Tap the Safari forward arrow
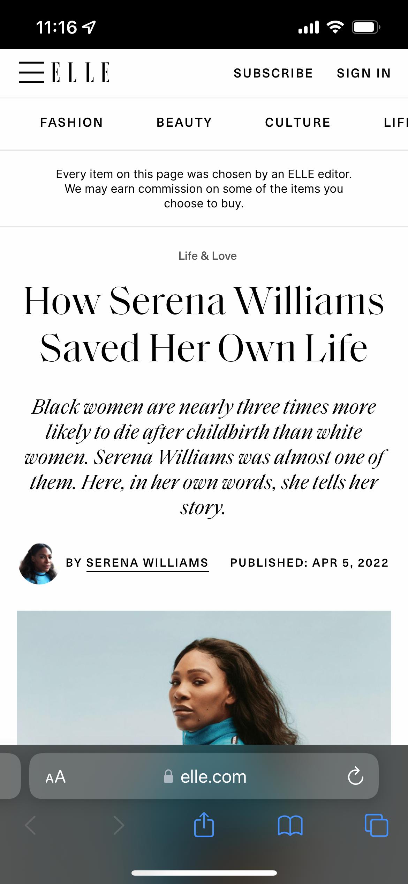Screen dimensions: 408x884 tap(119, 825)
